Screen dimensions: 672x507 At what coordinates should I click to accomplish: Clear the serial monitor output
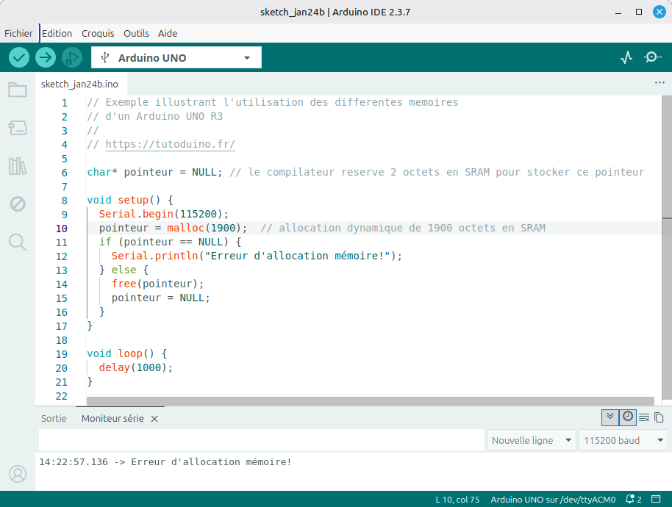[644, 417]
